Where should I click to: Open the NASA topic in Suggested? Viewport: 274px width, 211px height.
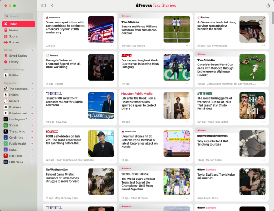click(x=13, y=150)
